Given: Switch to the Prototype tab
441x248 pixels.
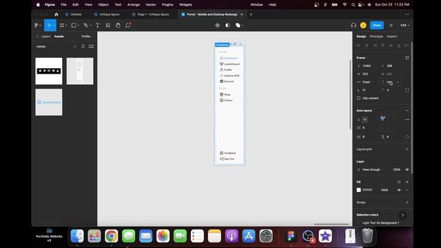Looking at the screenshot, I should (376, 37).
